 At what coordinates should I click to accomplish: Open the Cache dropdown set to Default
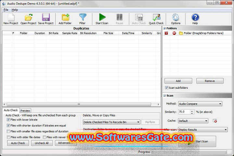(x=193, y=121)
